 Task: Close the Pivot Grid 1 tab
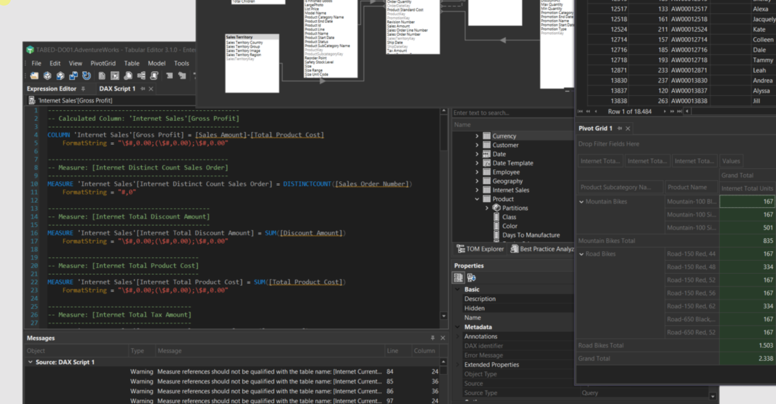click(x=628, y=128)
